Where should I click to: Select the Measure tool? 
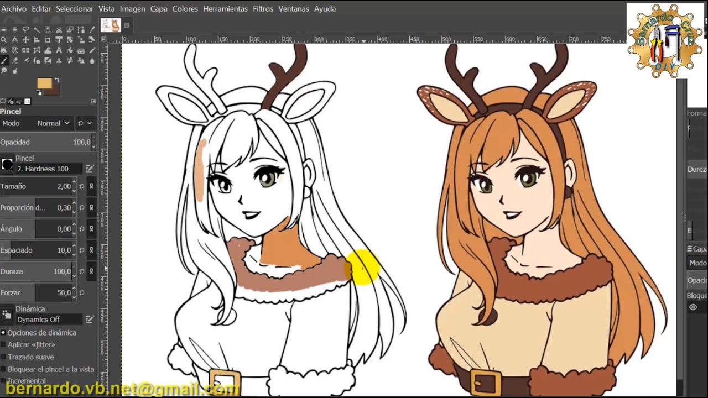pos(14,40)
